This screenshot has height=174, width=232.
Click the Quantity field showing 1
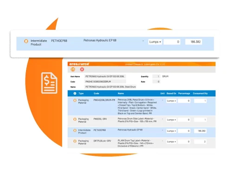click(156, 77)
